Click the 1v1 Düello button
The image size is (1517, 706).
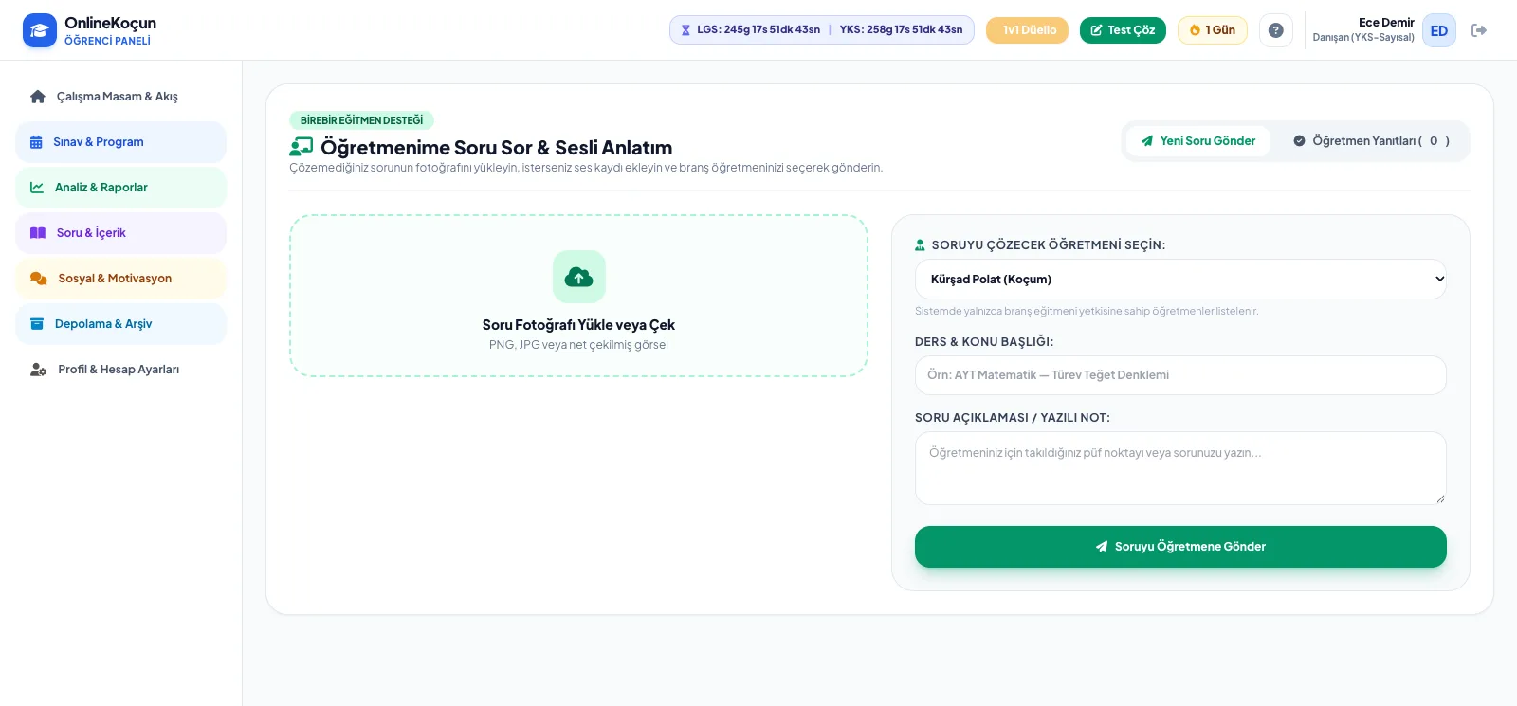(x=1027, y=30)
